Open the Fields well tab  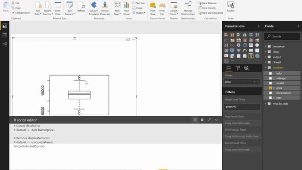click(x=229, y=68)
